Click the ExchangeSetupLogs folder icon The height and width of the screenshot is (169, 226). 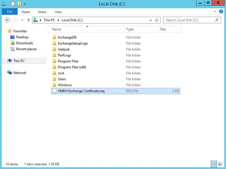[x=54, y=43]
